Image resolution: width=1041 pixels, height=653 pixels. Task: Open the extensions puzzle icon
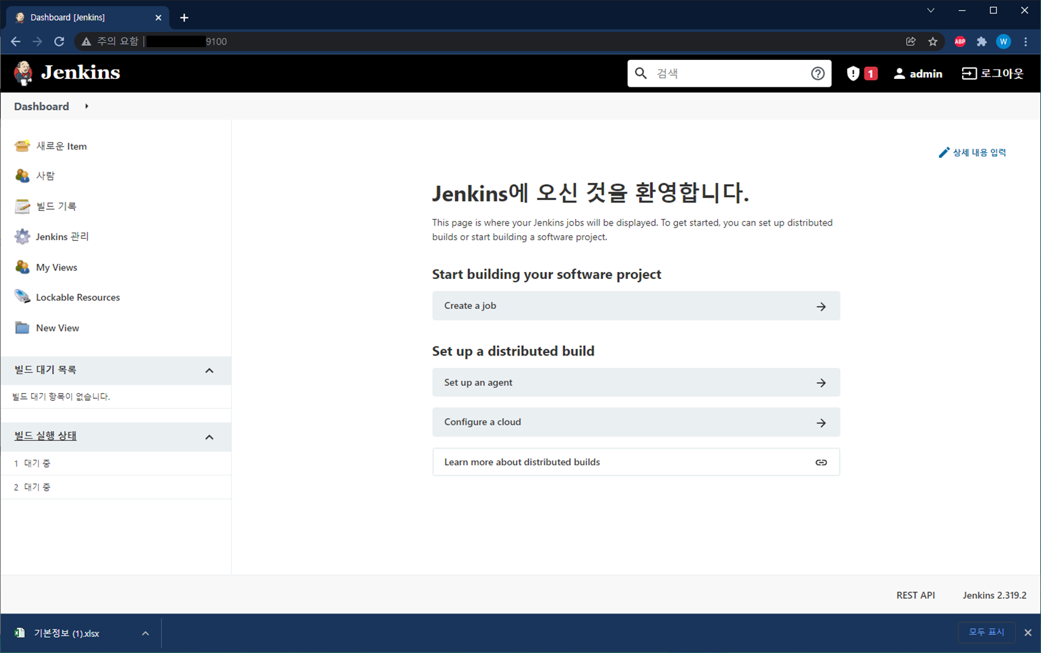pos(982,41)
